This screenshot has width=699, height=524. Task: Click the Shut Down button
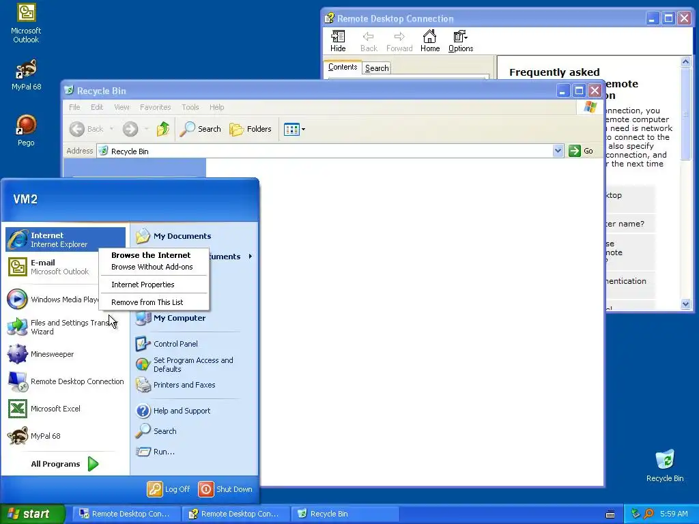click(225, 489)
